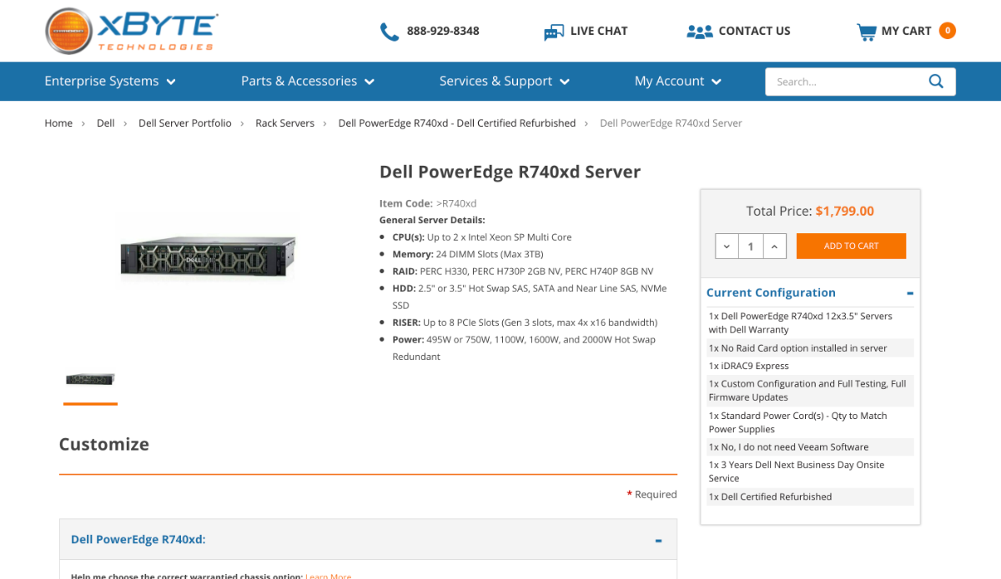Go to Rack Servers breadcrumb
The width and height of the screenshot is (1001, 579).
(x=285, y=123)
